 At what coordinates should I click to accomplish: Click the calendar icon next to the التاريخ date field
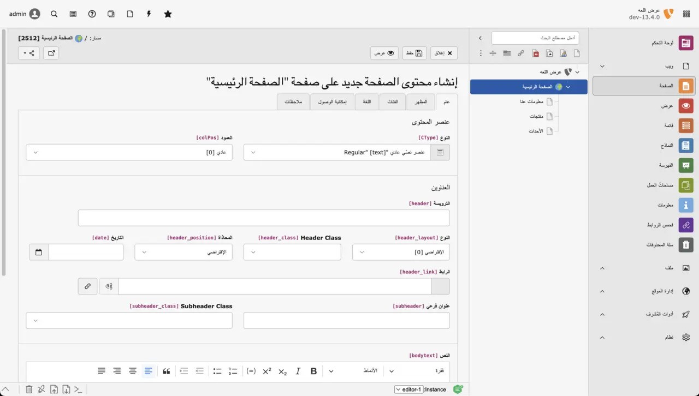click(38, 251)
